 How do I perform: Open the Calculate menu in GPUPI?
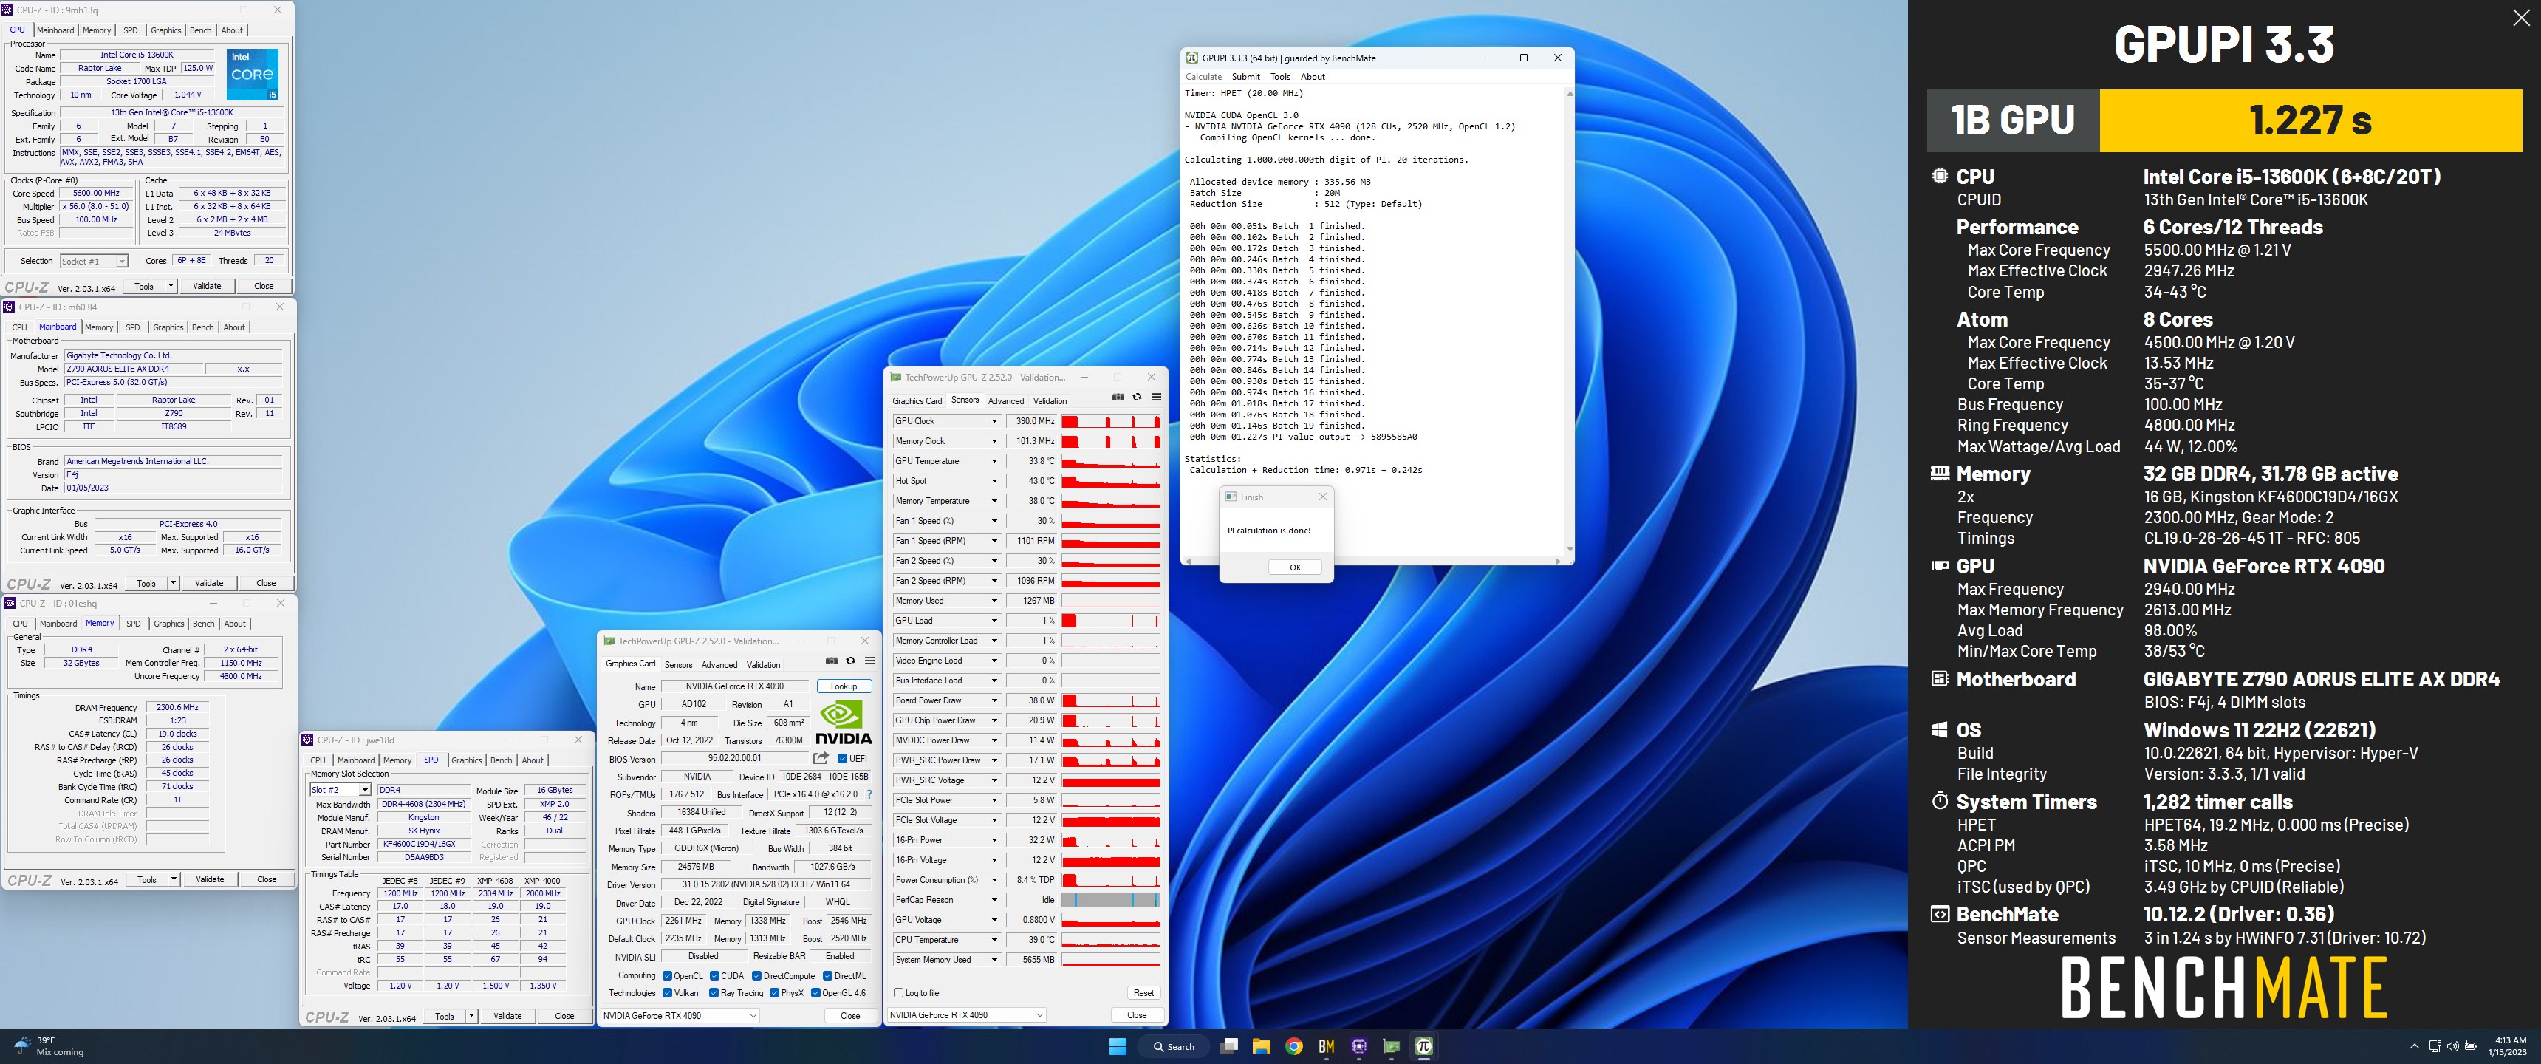(1203, 76)
